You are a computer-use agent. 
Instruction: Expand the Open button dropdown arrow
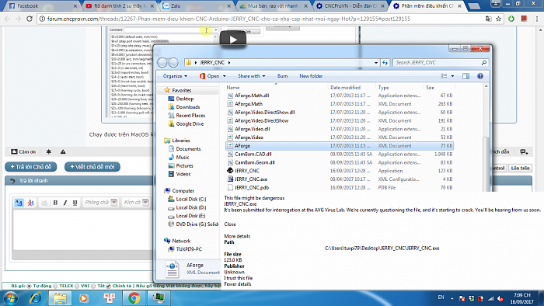click(224, 76)
